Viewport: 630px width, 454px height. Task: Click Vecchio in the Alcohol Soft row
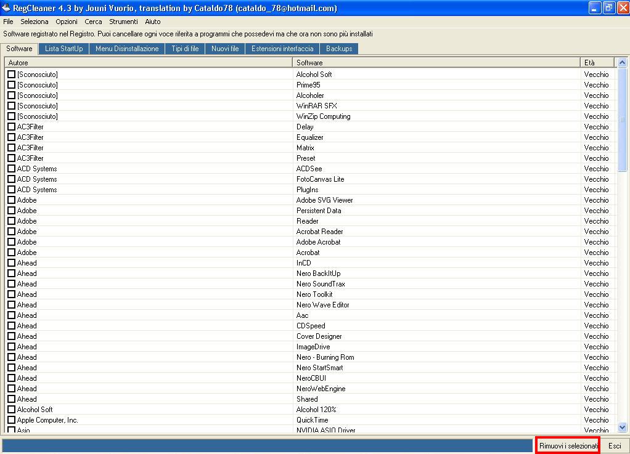(x=596, y=75)
